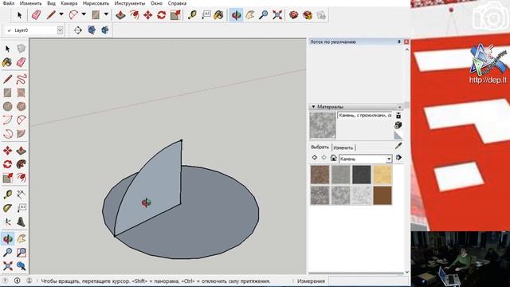Choose the dark charcoal stone swatch
510x287 pixels.
[361, 175]
